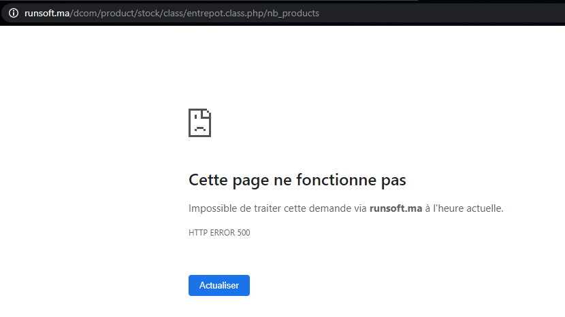The image size is (565, 317).
Task: Click inside the URL address field
Action: click(x=408, y=13)
